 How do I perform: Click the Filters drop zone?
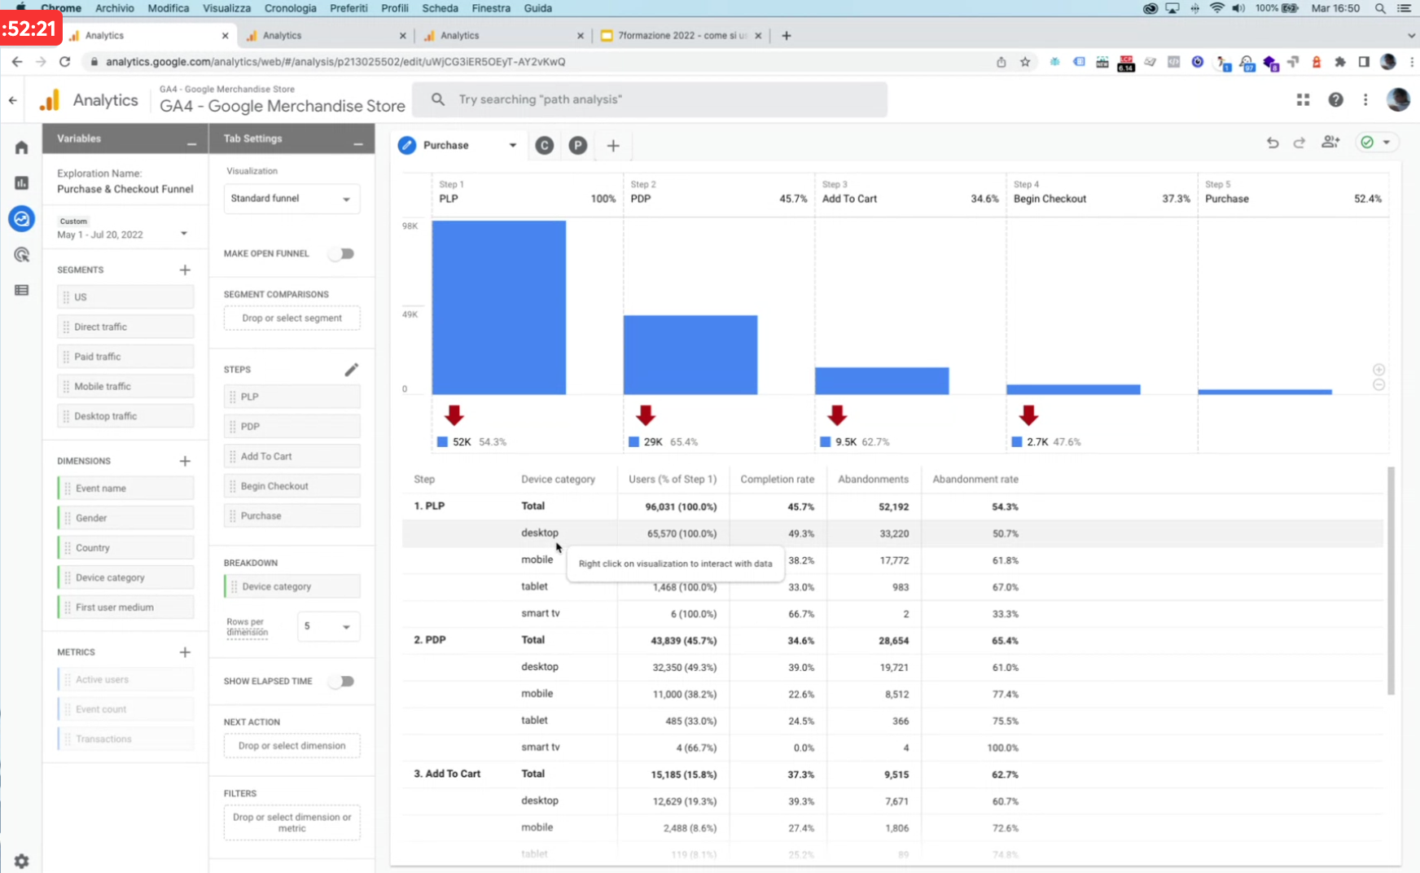pos(291,823)
